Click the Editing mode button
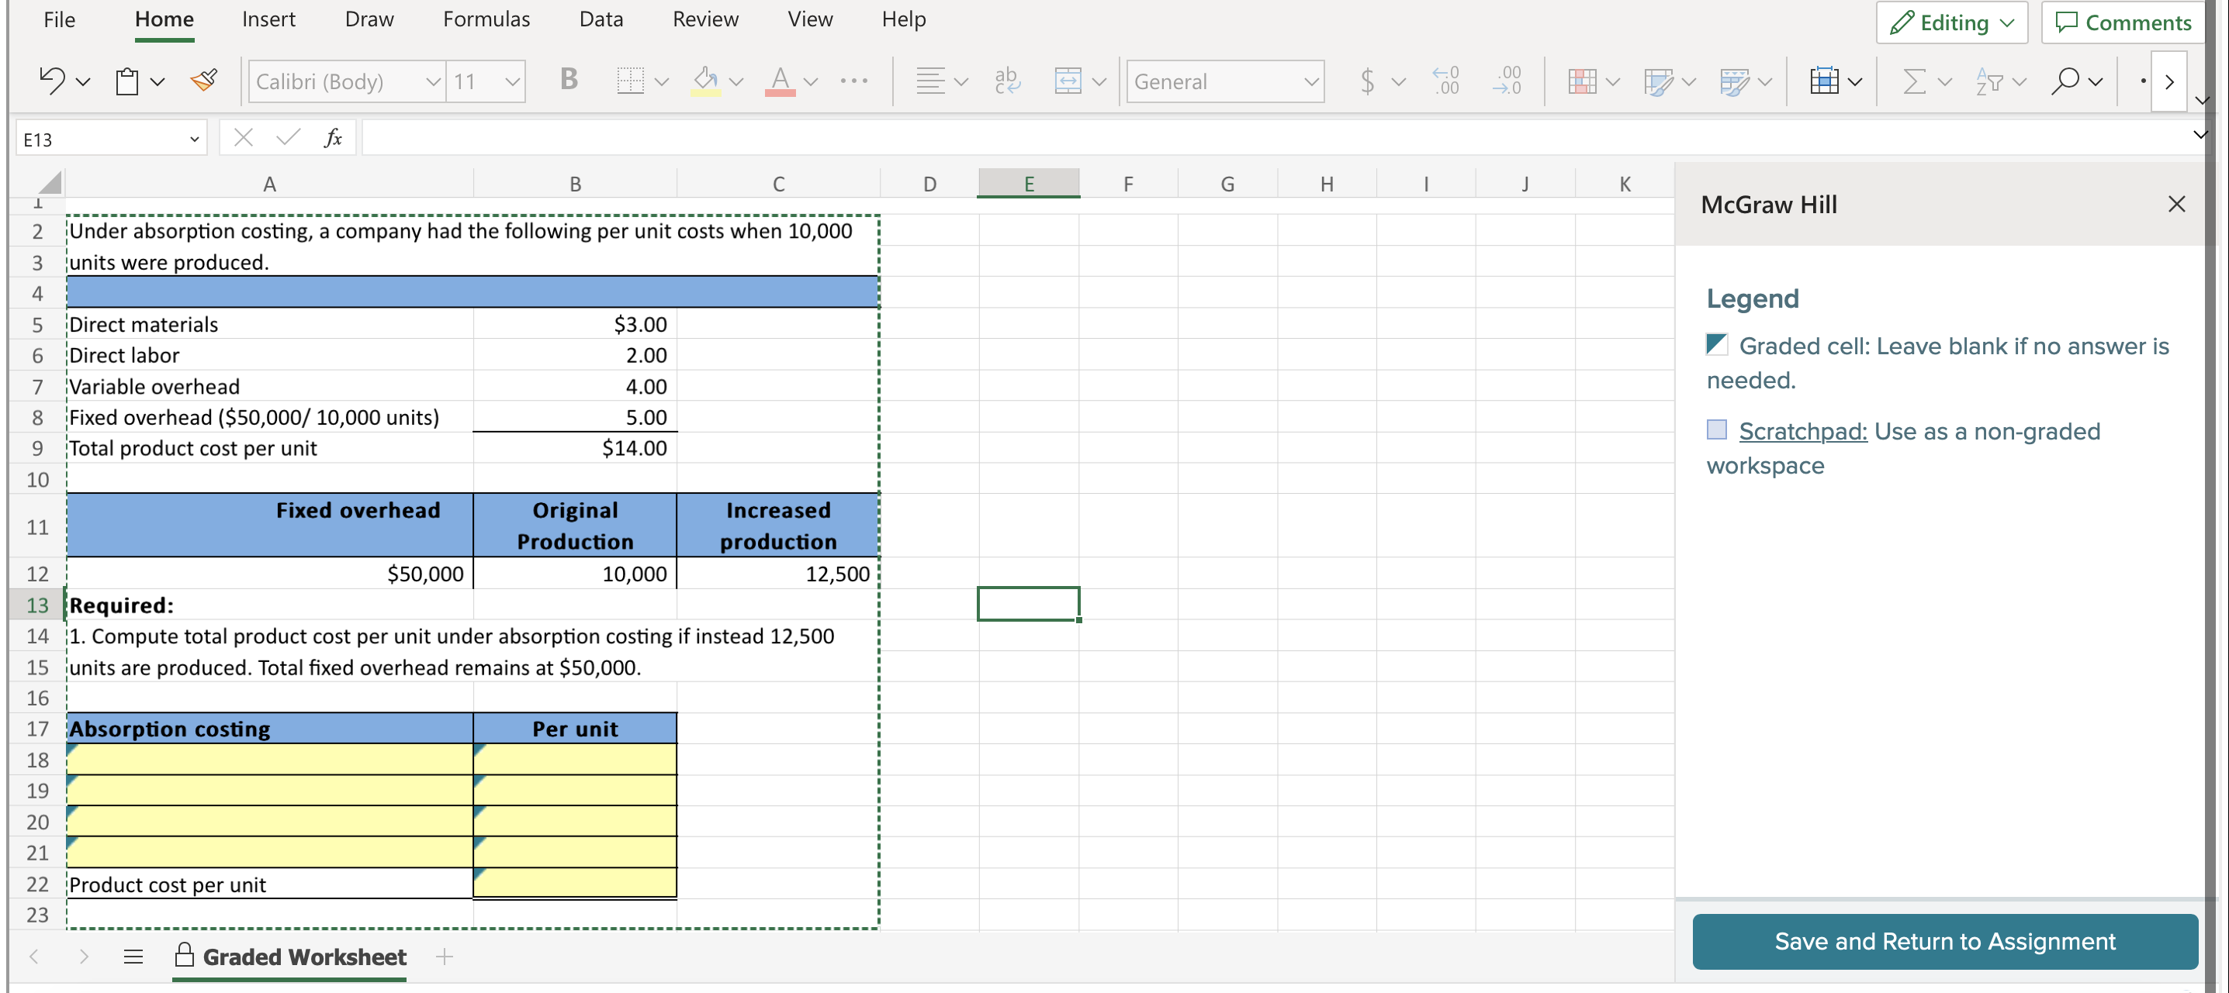2229x993 pixels. (x=1952, y=22)
